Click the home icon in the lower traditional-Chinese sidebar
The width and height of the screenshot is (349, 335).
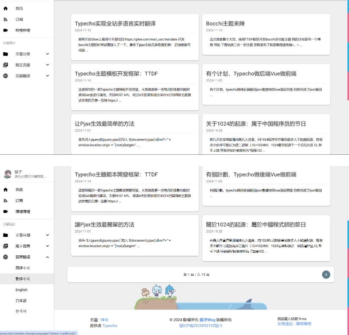(6, 189)
